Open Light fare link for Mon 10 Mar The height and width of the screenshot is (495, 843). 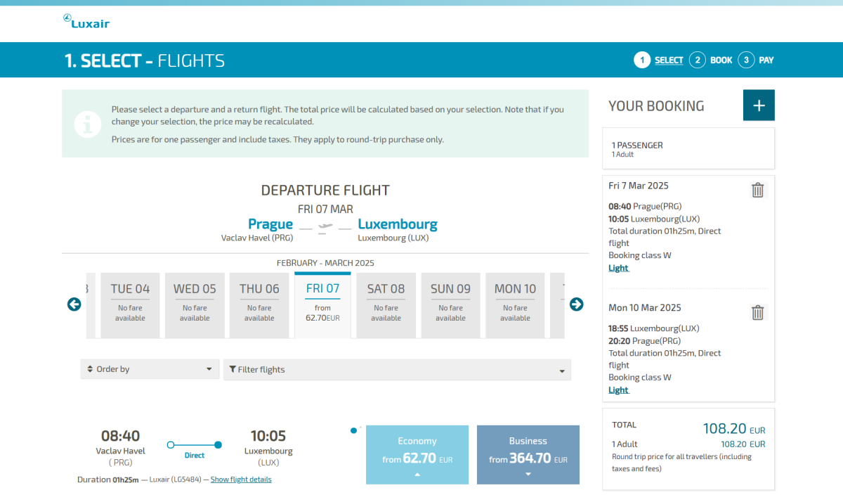[618, 390]
